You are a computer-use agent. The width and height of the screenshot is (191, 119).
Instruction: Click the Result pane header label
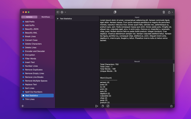[137, 61]
